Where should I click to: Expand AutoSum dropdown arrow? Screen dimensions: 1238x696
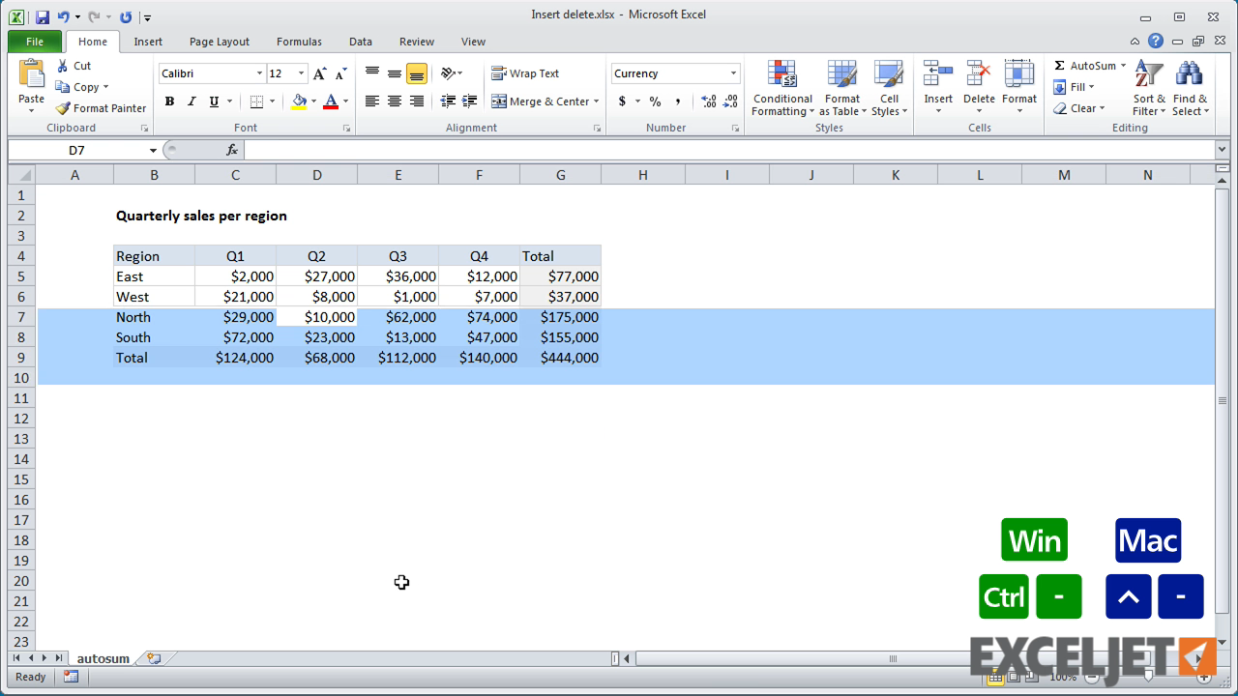click(x=1123, y=66)
